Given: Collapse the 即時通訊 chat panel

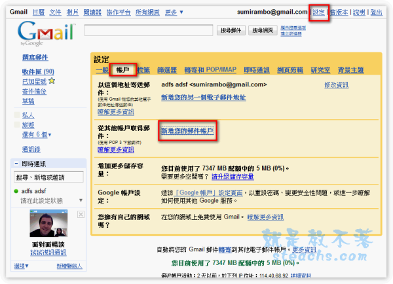Looking at the screenshot, I should [16, 164].
